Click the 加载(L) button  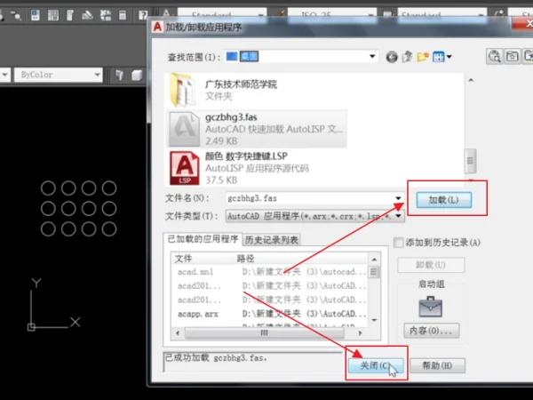click(x=443, y=200)
